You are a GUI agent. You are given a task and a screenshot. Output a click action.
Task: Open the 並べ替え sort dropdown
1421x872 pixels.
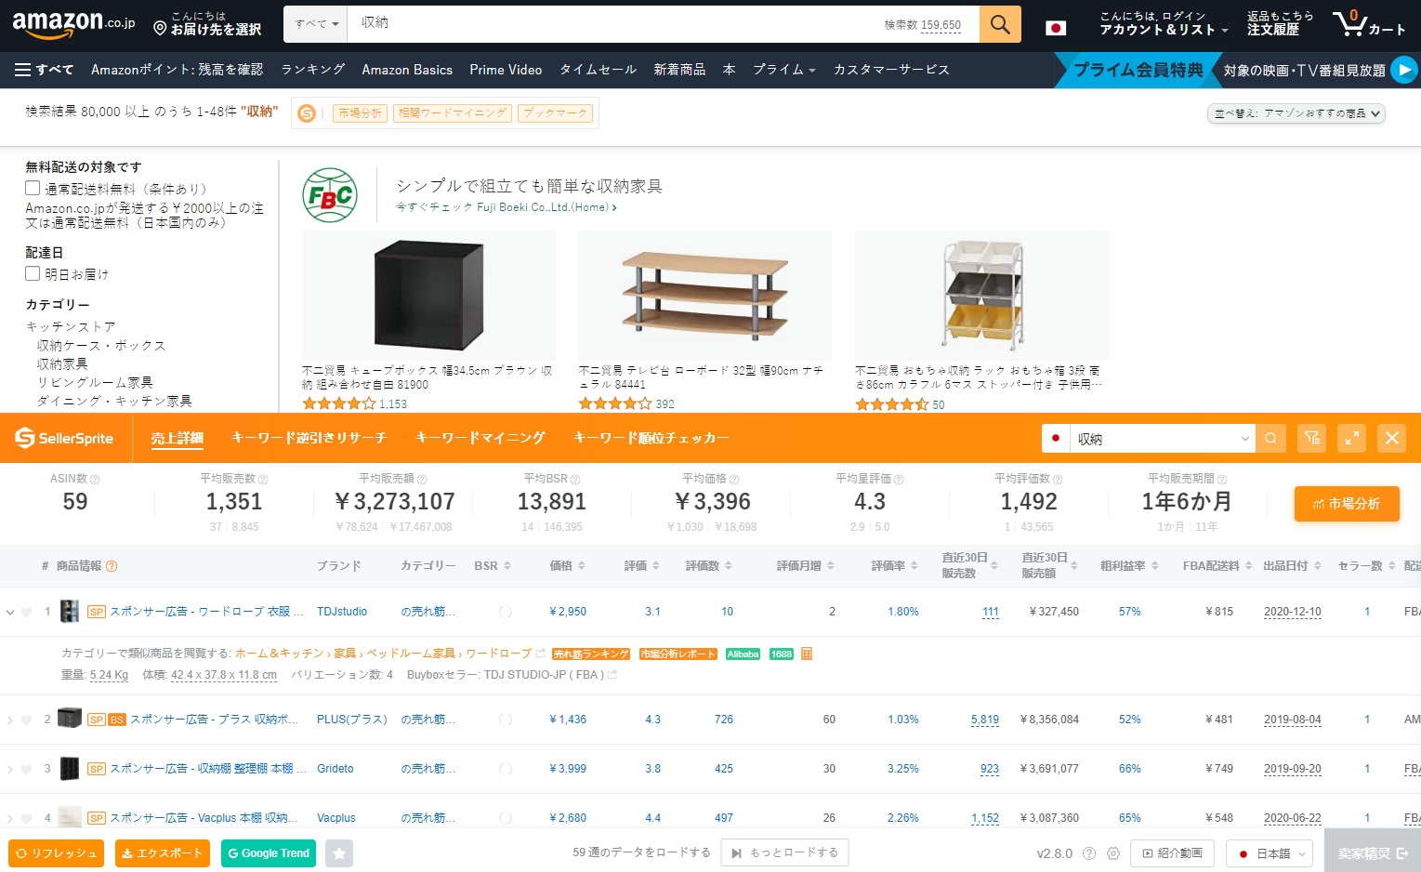pyautogui.click(x=1296, y=113)
